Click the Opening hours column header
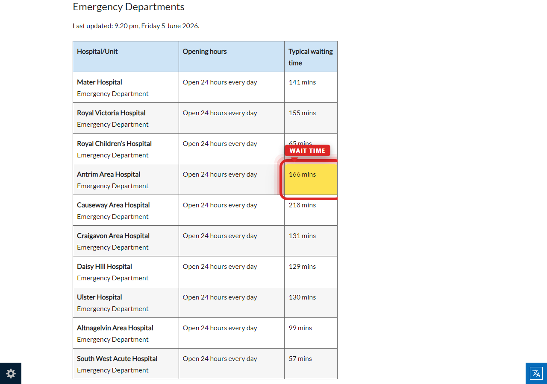Image resolution: width=547 pixels, height=384 pixels. click(x=232, y=56)
